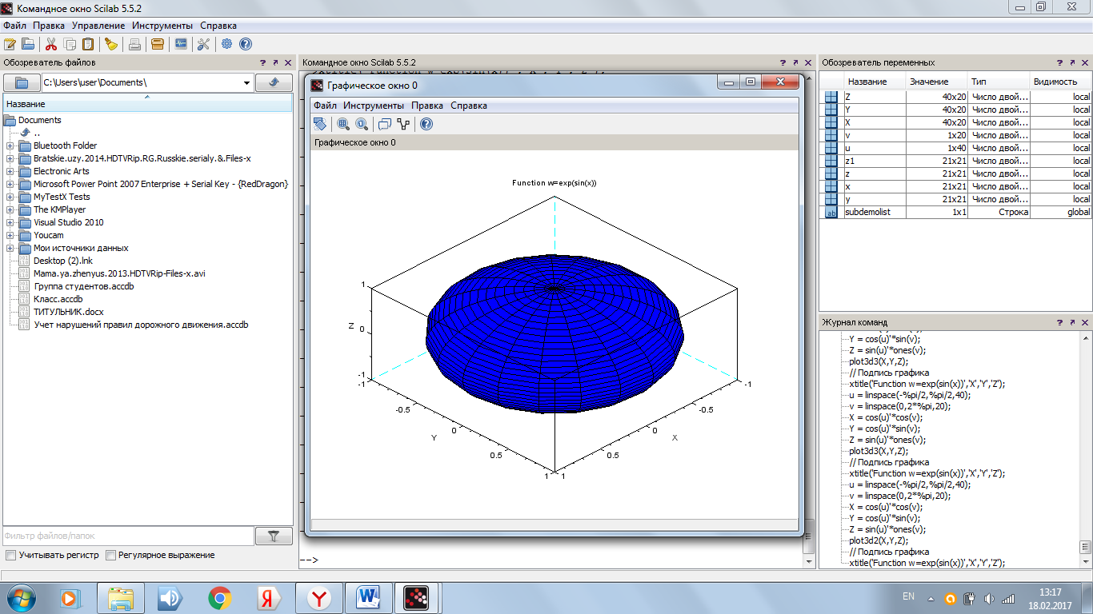Sort files by Название column header
This screenshot has height=614, width=1093.
click(x=148, y=104)
